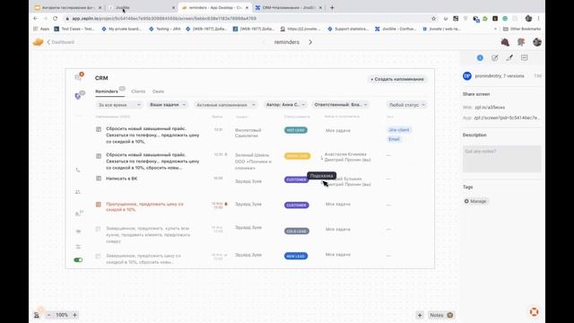
Task: Open the Test Cases bookmark
Action: click(x=74, y=29)
